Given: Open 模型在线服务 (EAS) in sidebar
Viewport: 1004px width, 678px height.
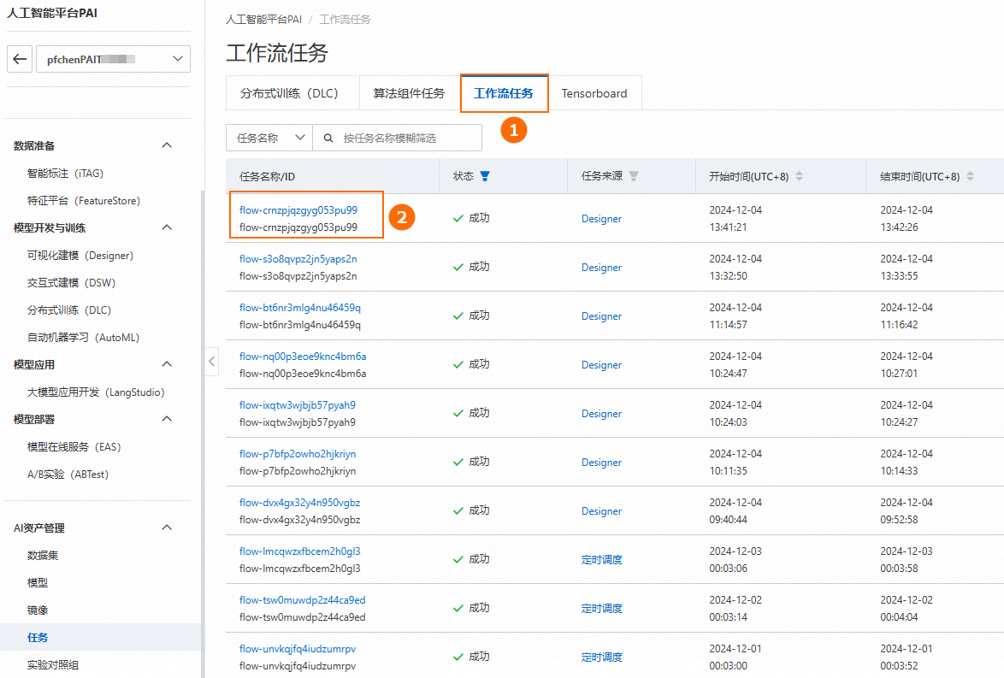Looking at the screenshot, I should pyautogui.click(x=74, y=447).
